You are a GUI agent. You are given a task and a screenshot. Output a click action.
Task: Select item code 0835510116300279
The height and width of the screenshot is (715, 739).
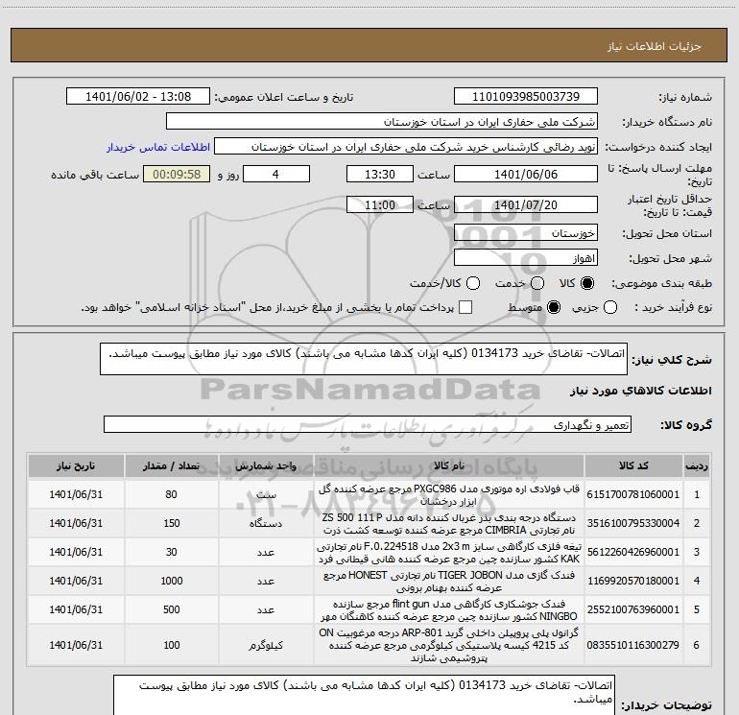click(x=633, y=645)
